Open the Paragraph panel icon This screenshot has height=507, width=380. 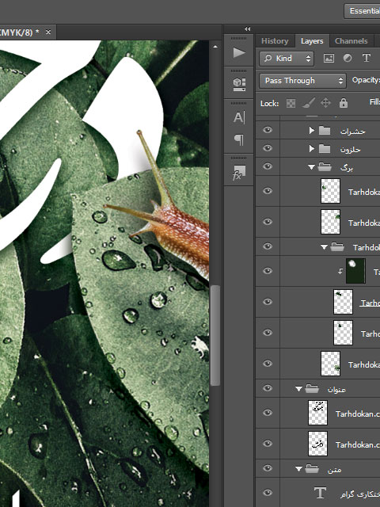[x=239, y=139]
